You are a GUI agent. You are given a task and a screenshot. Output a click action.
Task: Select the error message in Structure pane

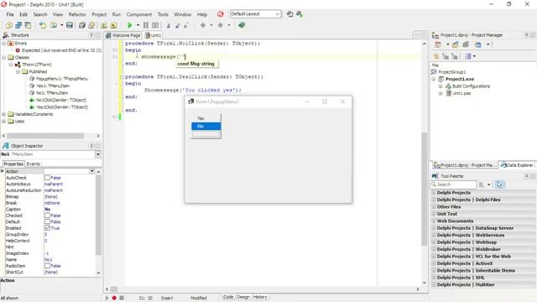tap(61, 50)
